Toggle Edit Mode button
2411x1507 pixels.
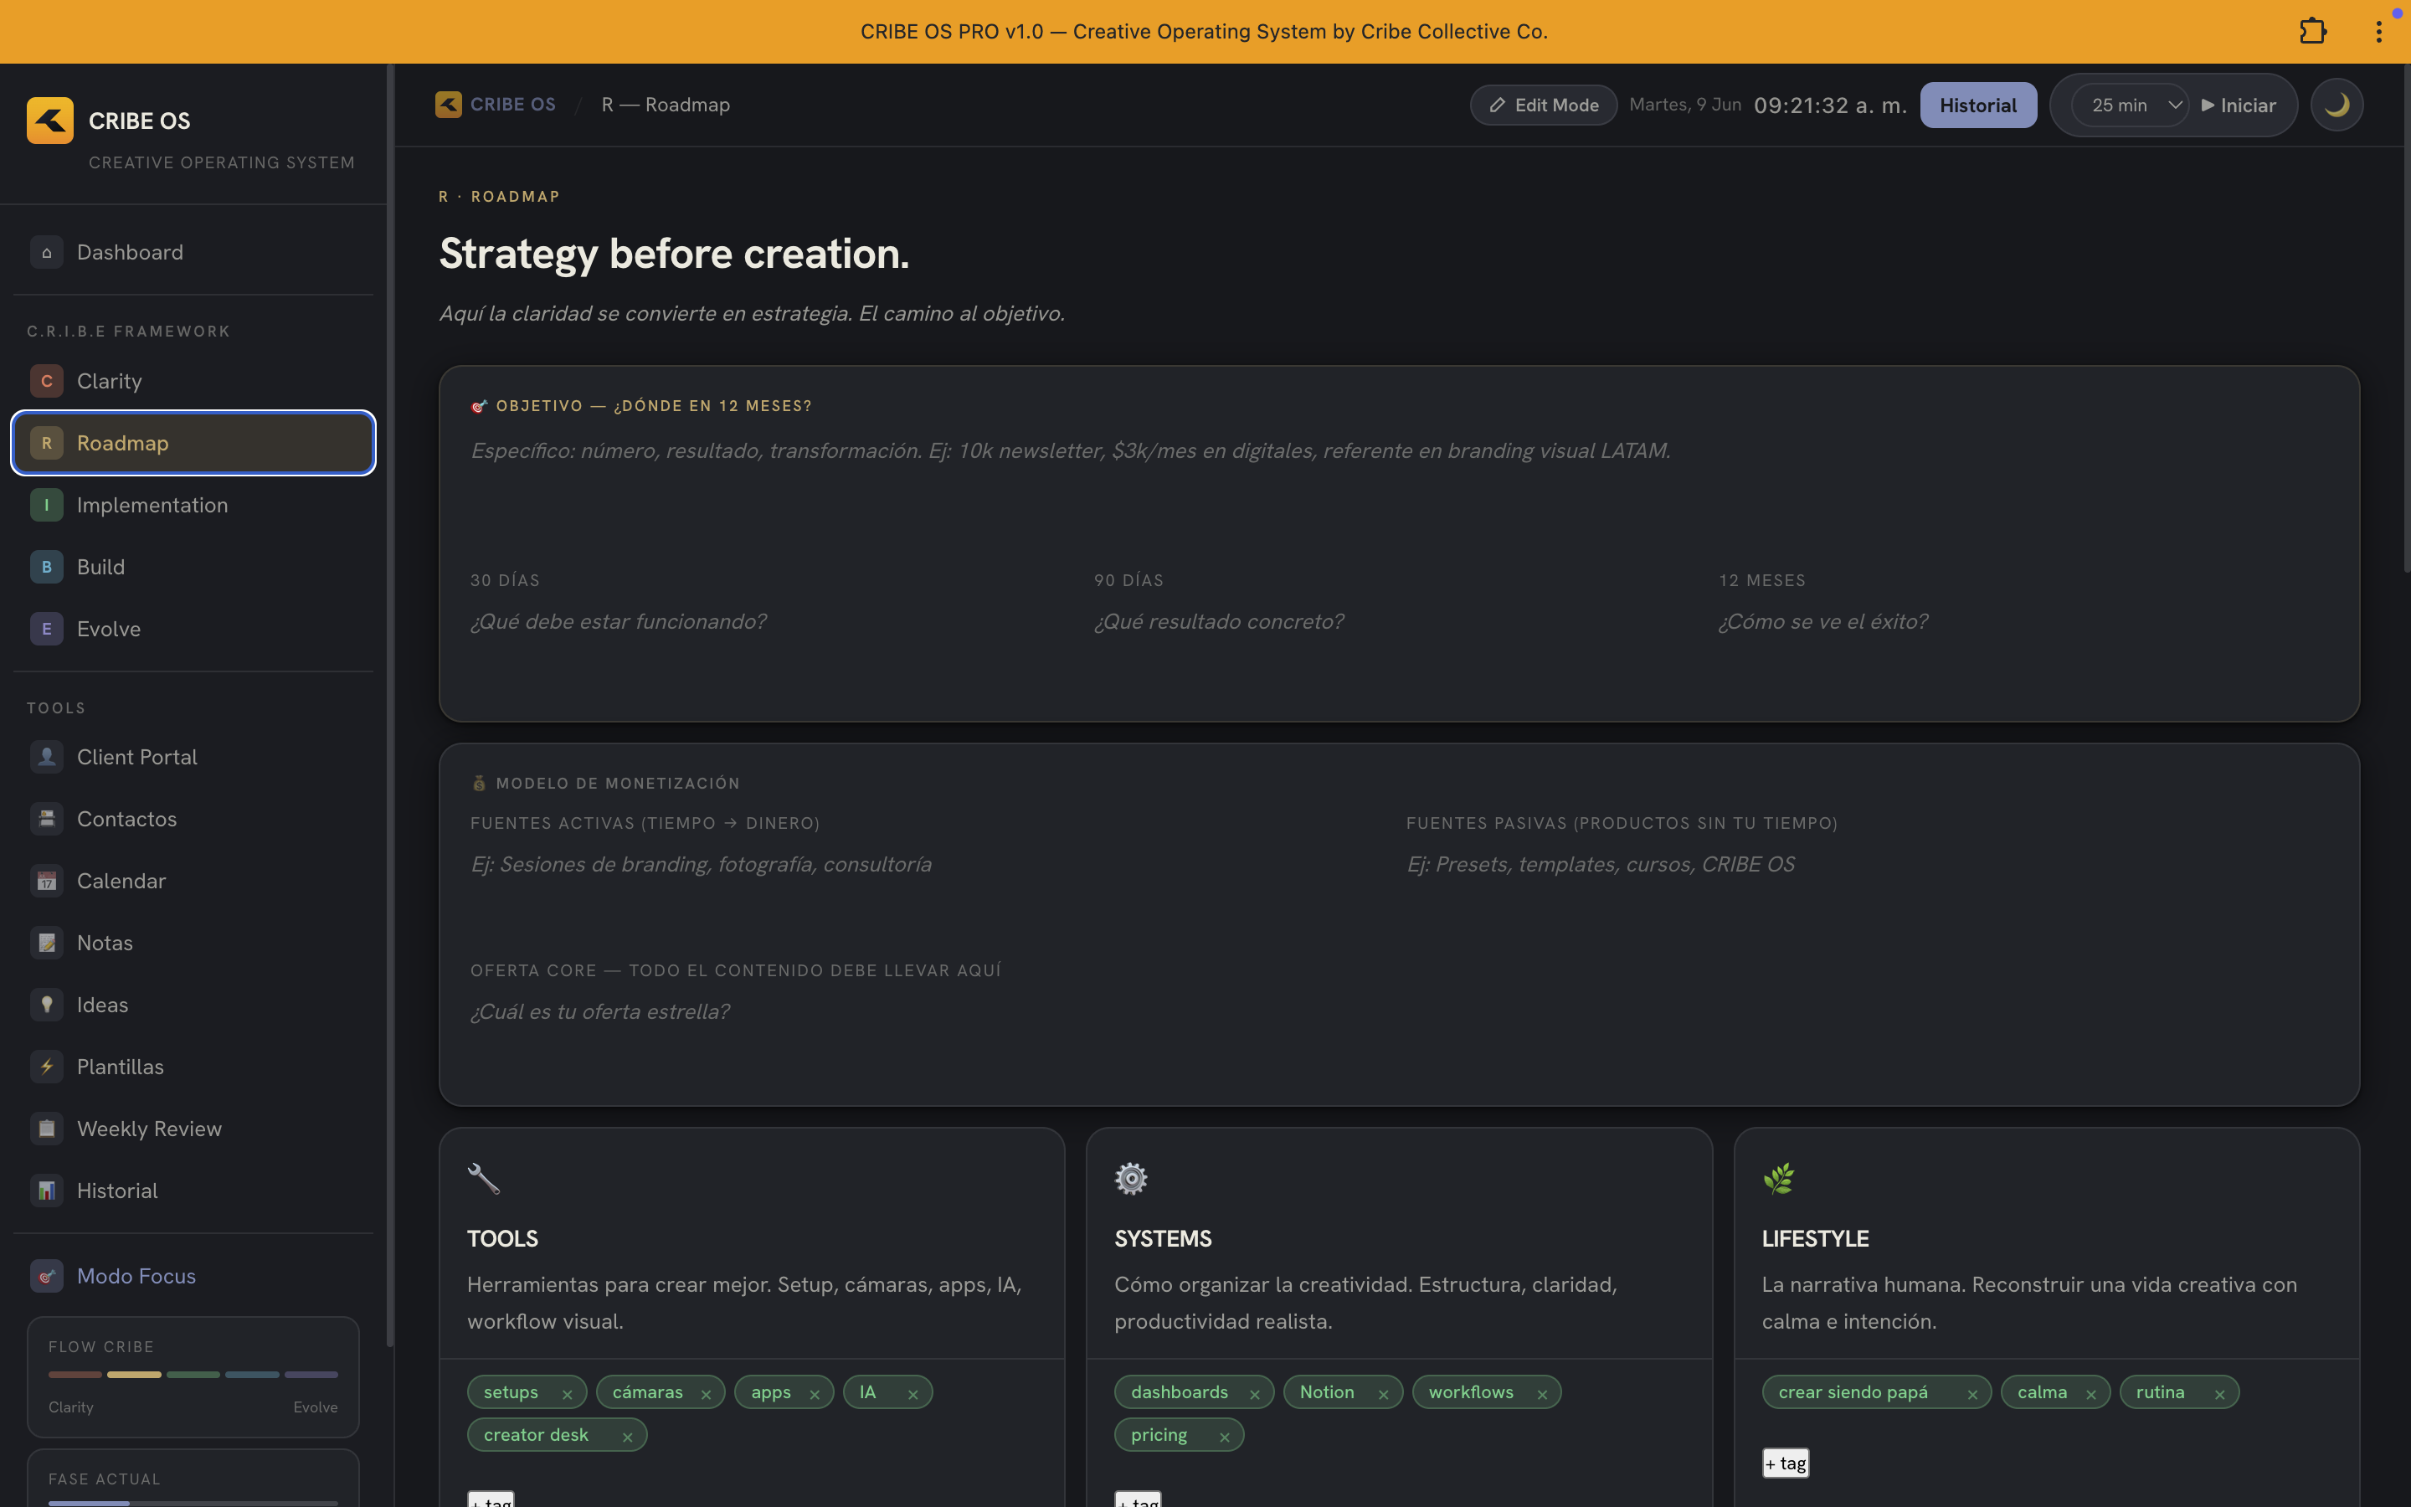pyautogui.click(x=1543, y=105)
